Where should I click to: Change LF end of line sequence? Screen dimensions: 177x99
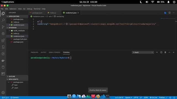click(141, 98)
